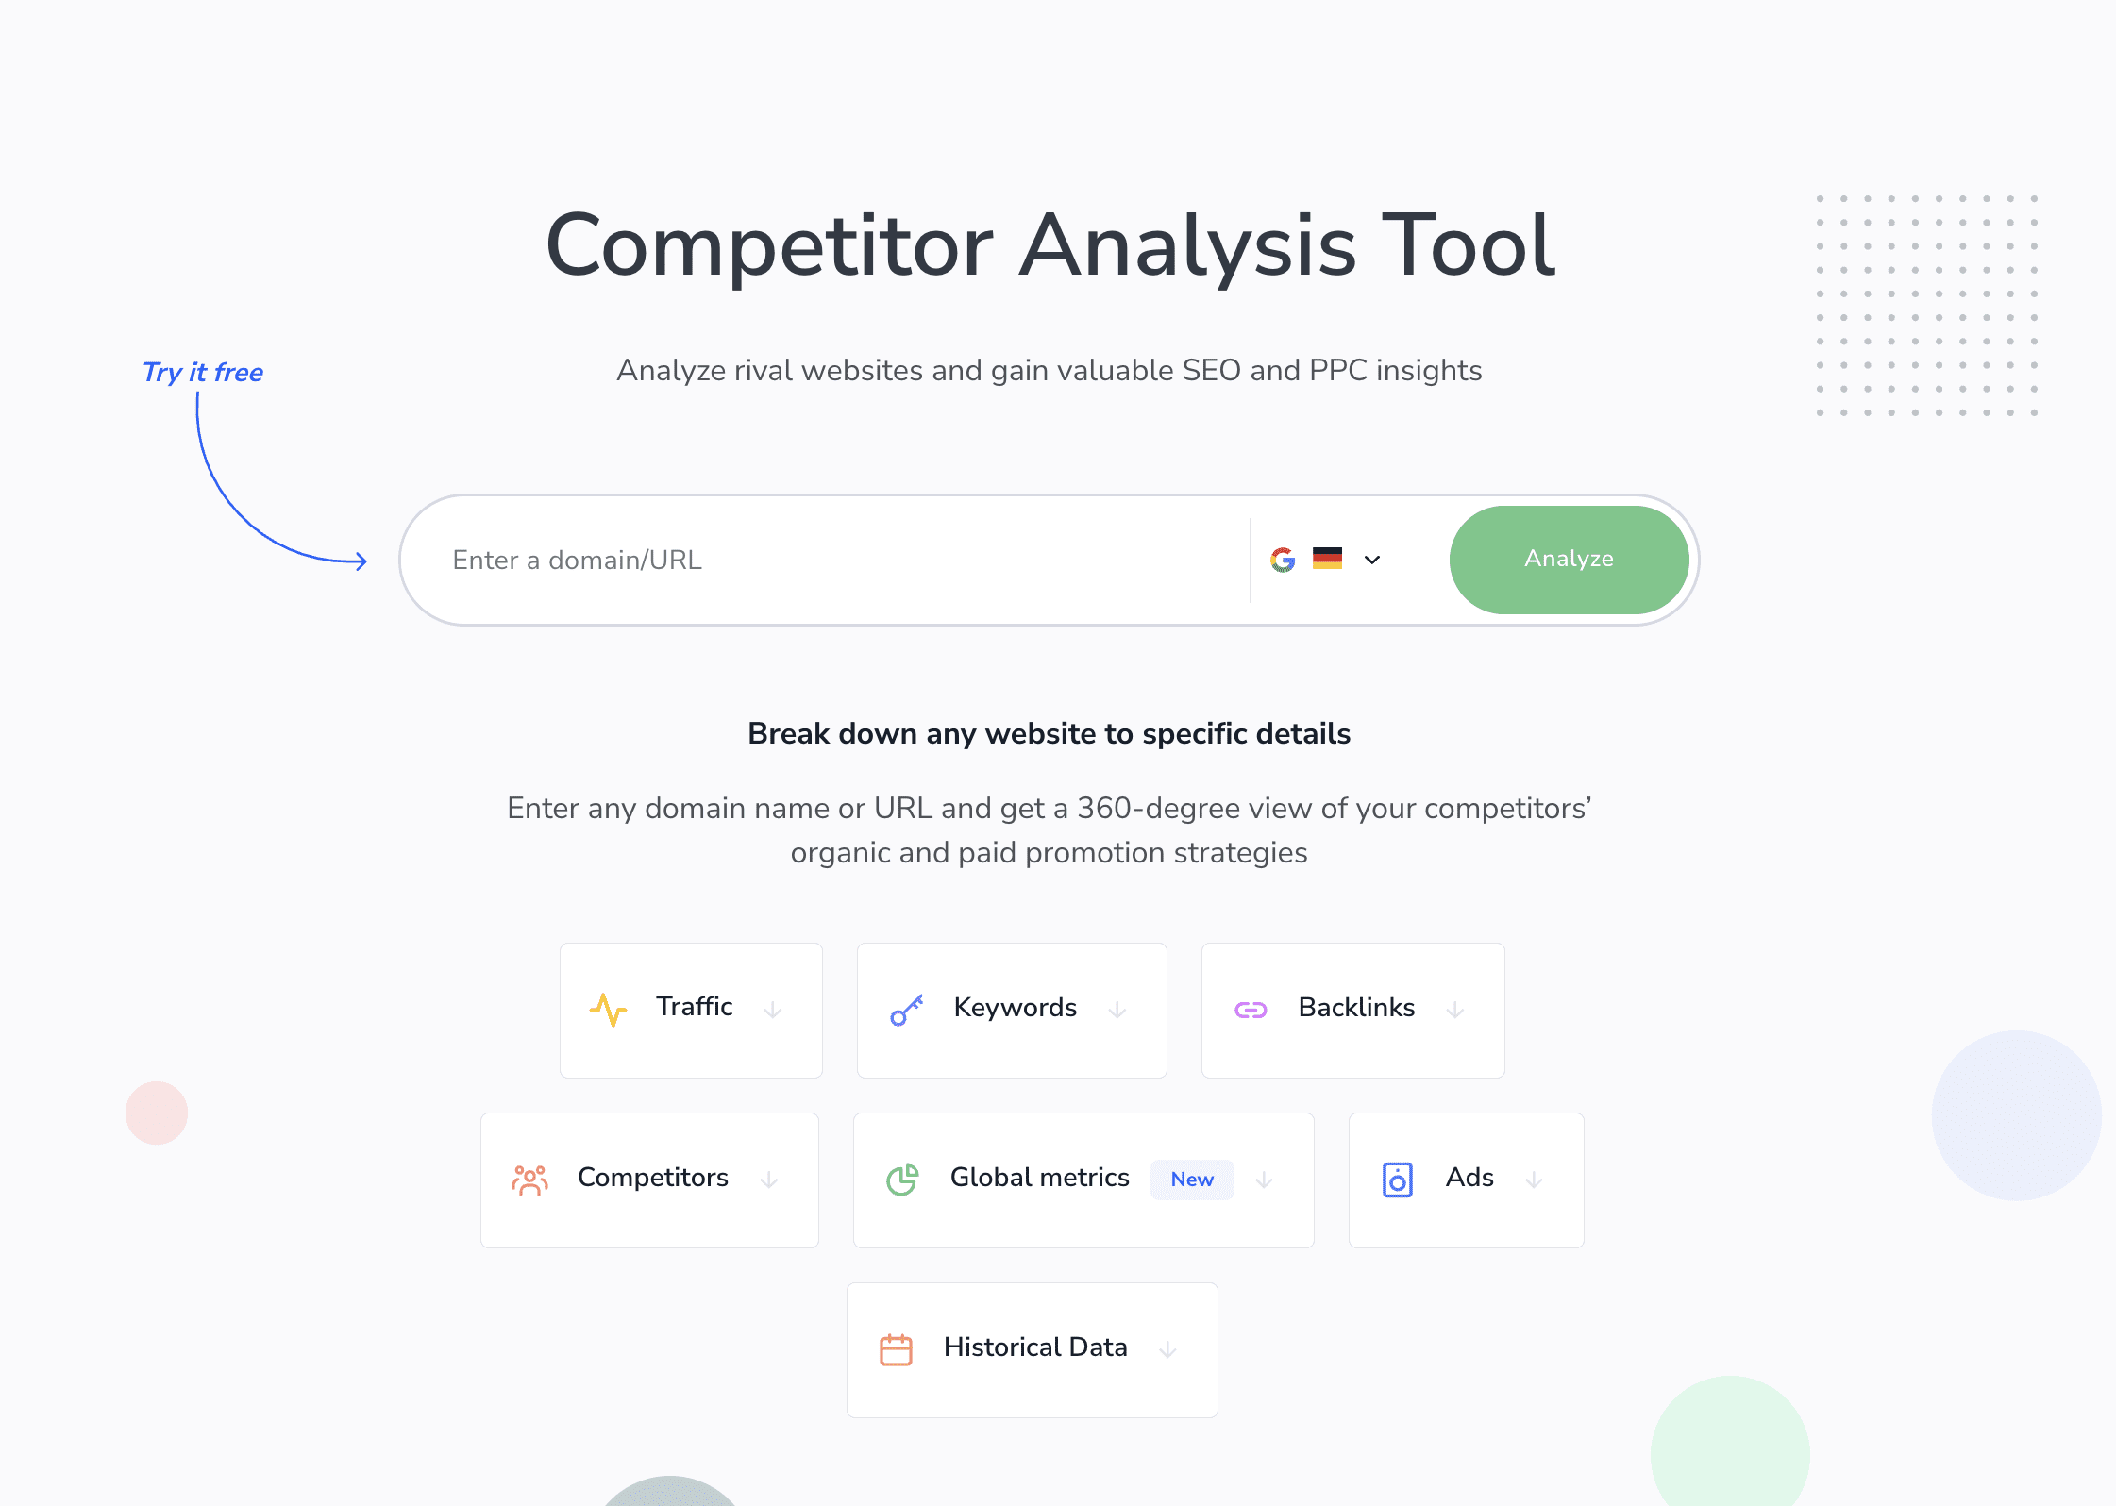Toggle the New badge on Global metrics
This screenshot has width=2116, height=1506.
1192,1179
